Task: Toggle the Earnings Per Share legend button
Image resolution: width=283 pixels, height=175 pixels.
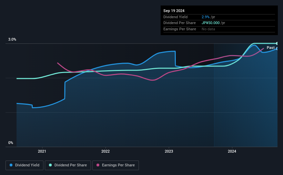Action: [x=115, y=165]
